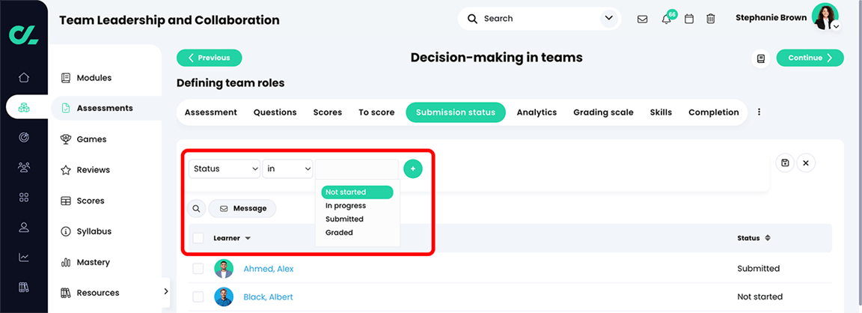Screen dimensions: 862x313
Task: Save filter using the disk icon
Action: (785, 162)
